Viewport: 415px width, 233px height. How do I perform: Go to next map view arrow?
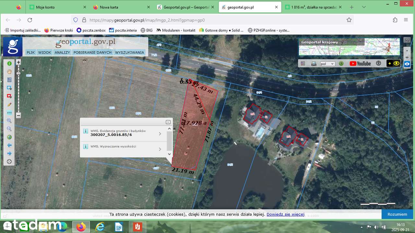pos(9,153)
